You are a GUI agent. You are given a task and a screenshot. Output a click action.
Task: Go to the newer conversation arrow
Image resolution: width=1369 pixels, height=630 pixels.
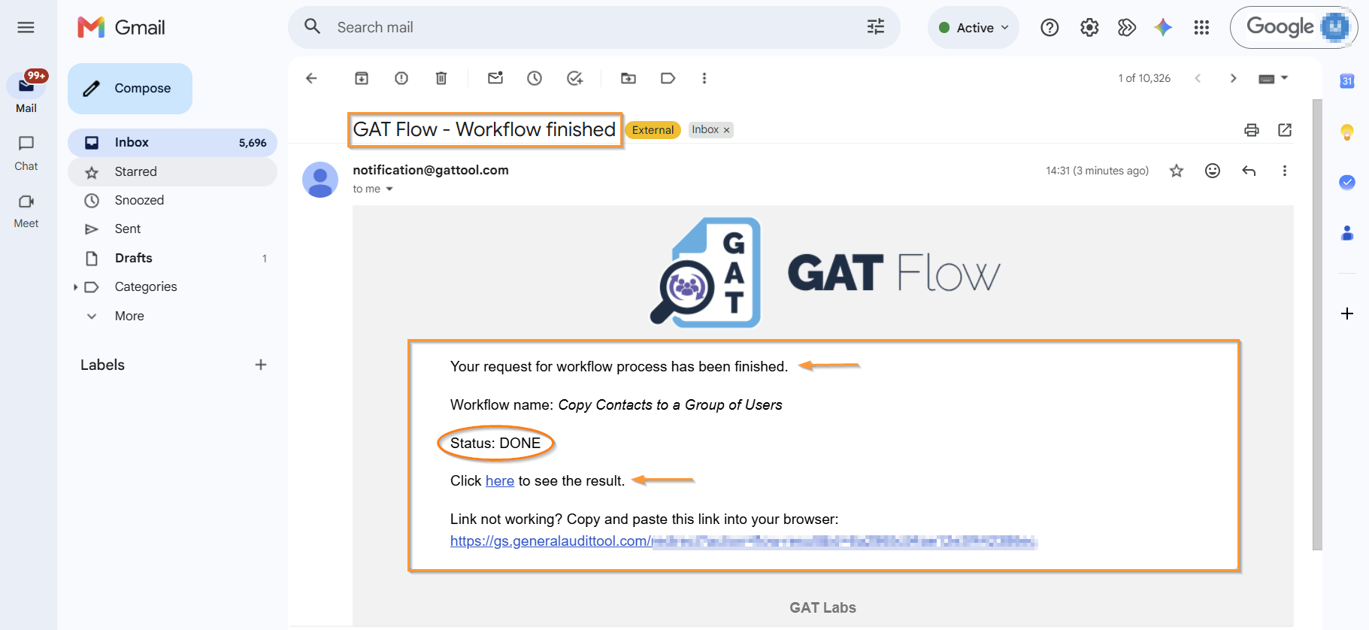1198,78
